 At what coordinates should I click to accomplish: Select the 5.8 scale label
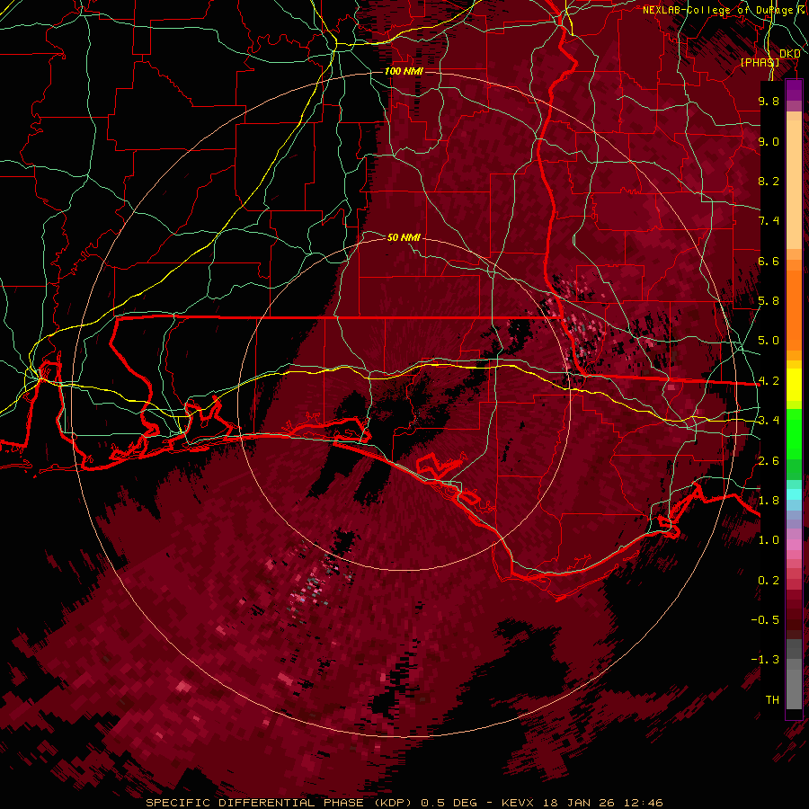(769, 301)
